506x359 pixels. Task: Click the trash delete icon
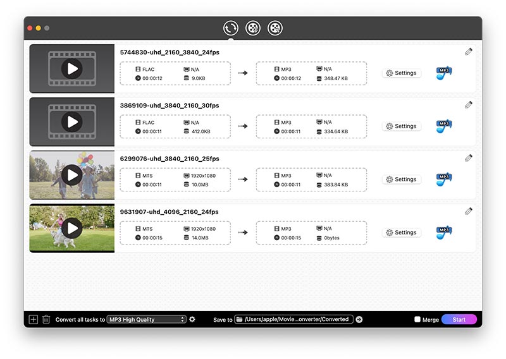click(46, 319)
